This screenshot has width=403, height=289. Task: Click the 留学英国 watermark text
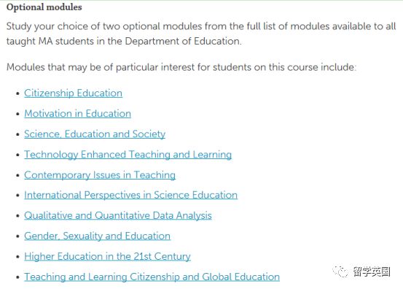pyautogui.click(x=372, y=271)
